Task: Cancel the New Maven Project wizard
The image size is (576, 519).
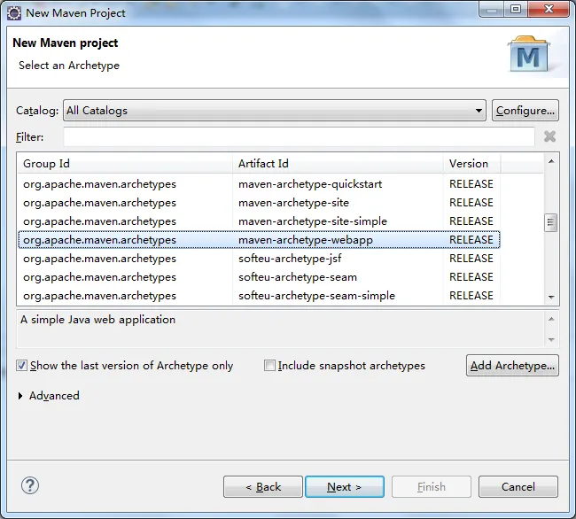Action: click(518, 487)
